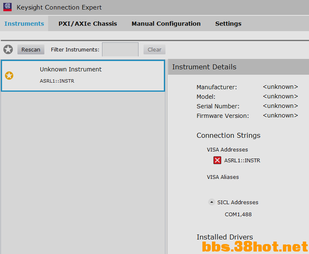Focus the Filter Instruments input field
Viewport: 309px width, 254px height.
point(120,49)
